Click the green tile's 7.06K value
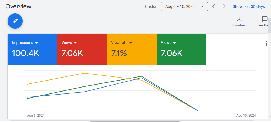 pos(172,53)
